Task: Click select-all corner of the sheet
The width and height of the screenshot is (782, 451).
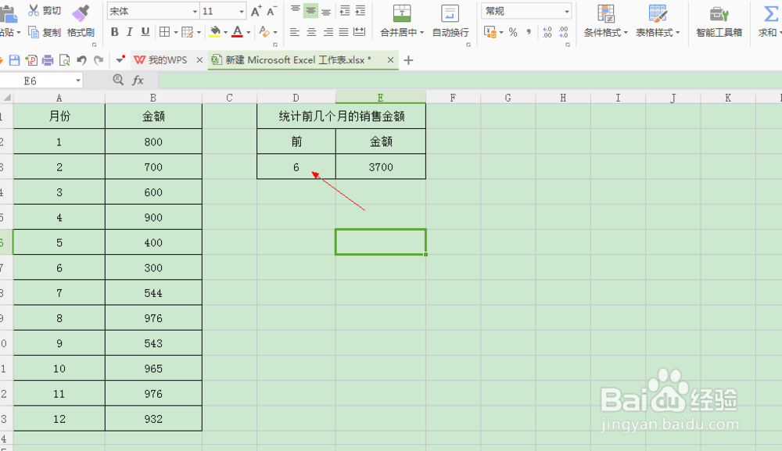Action: coord(6,98)
